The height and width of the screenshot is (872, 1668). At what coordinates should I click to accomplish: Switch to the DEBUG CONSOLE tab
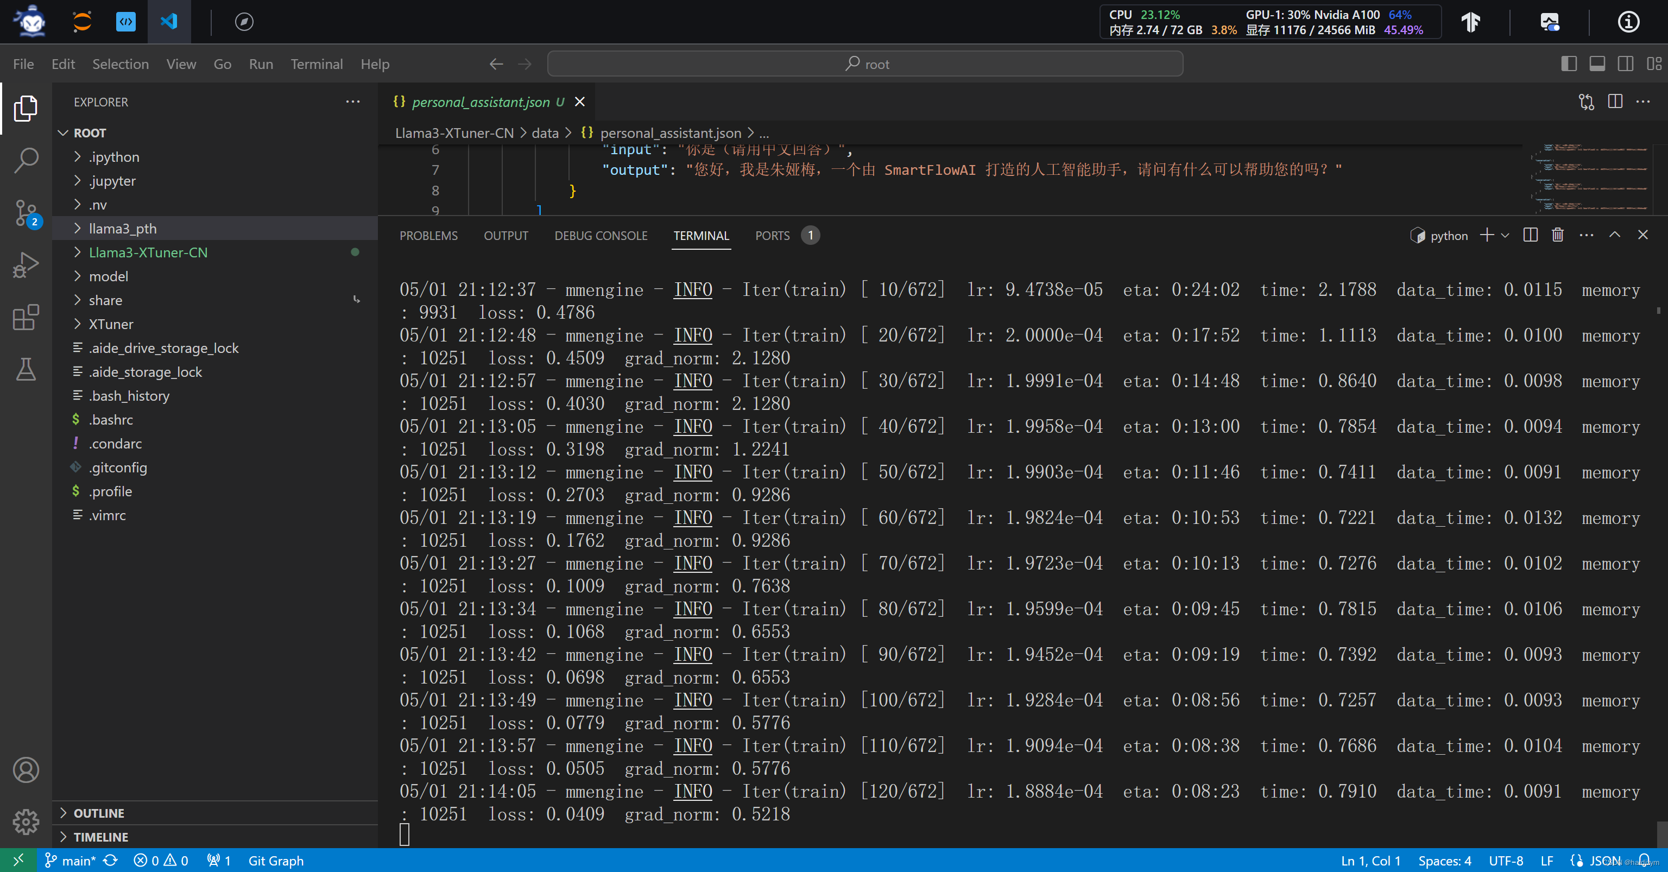coord(601,236)
